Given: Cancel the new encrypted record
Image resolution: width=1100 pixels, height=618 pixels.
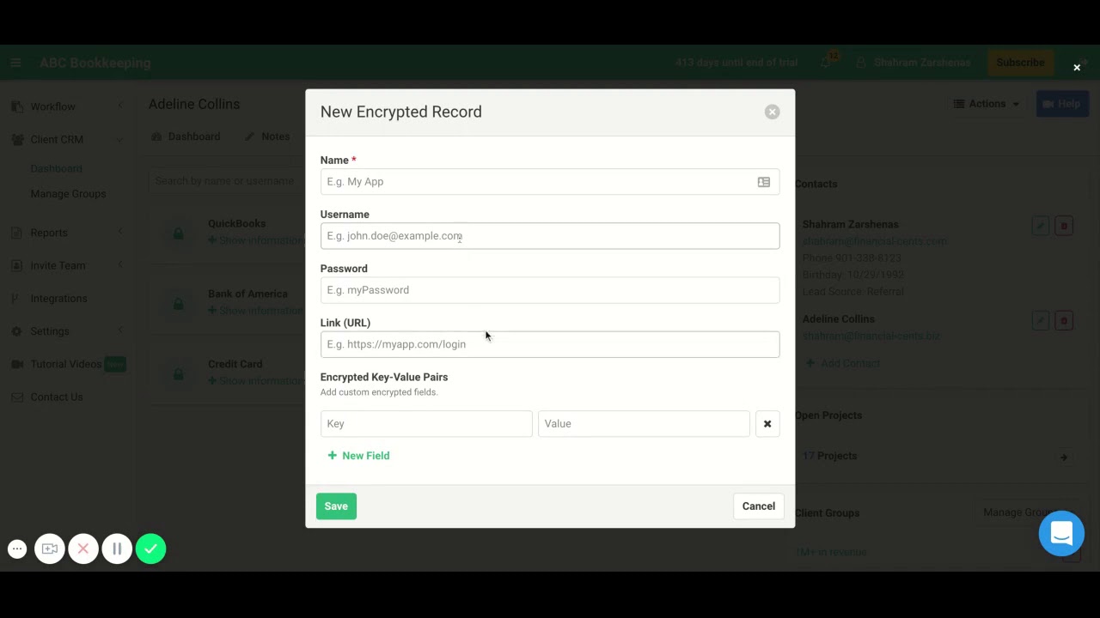Looking at the screenshot, I should click(x=759, y=506).
